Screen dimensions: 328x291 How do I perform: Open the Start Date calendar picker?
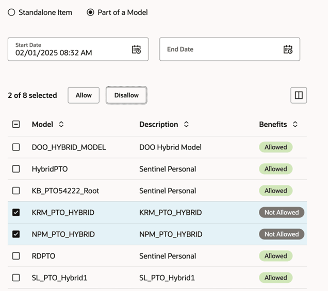click(x=136, y=49)
